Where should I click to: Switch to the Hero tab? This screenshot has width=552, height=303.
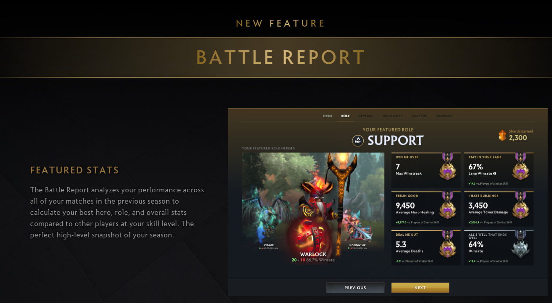[x=327, y=116]
